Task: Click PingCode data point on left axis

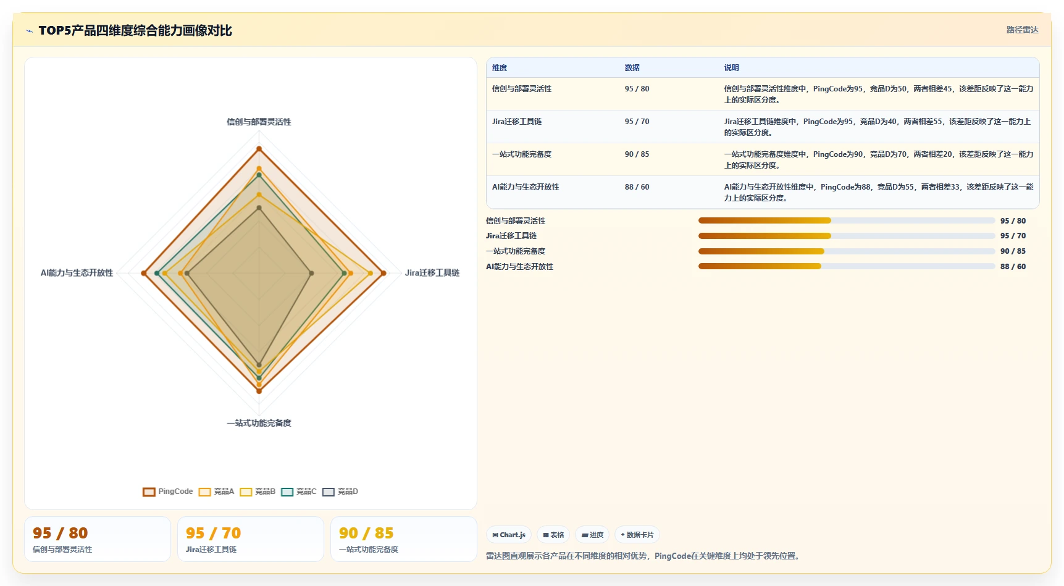Action: (144, 273)
